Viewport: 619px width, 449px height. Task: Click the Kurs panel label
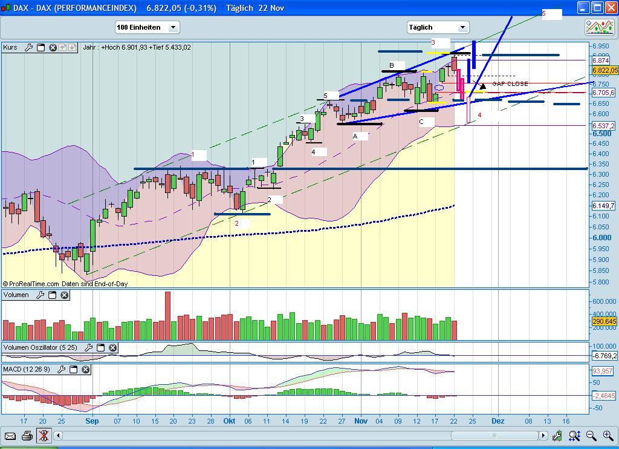tap(10, 47)
